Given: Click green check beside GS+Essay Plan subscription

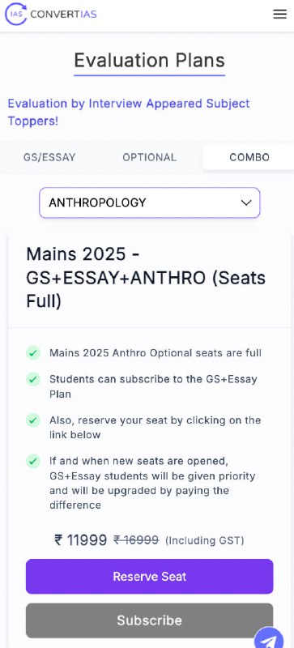Looking at the screenshot, I should pos(33,379).
